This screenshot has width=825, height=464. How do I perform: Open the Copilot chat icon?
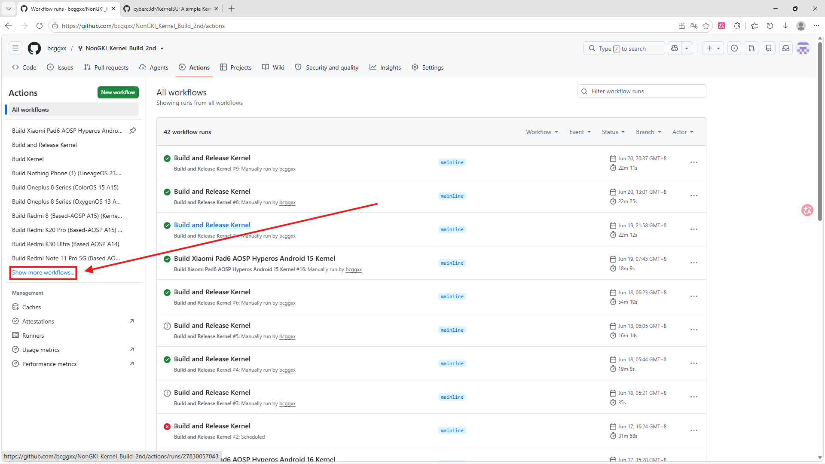675,48
